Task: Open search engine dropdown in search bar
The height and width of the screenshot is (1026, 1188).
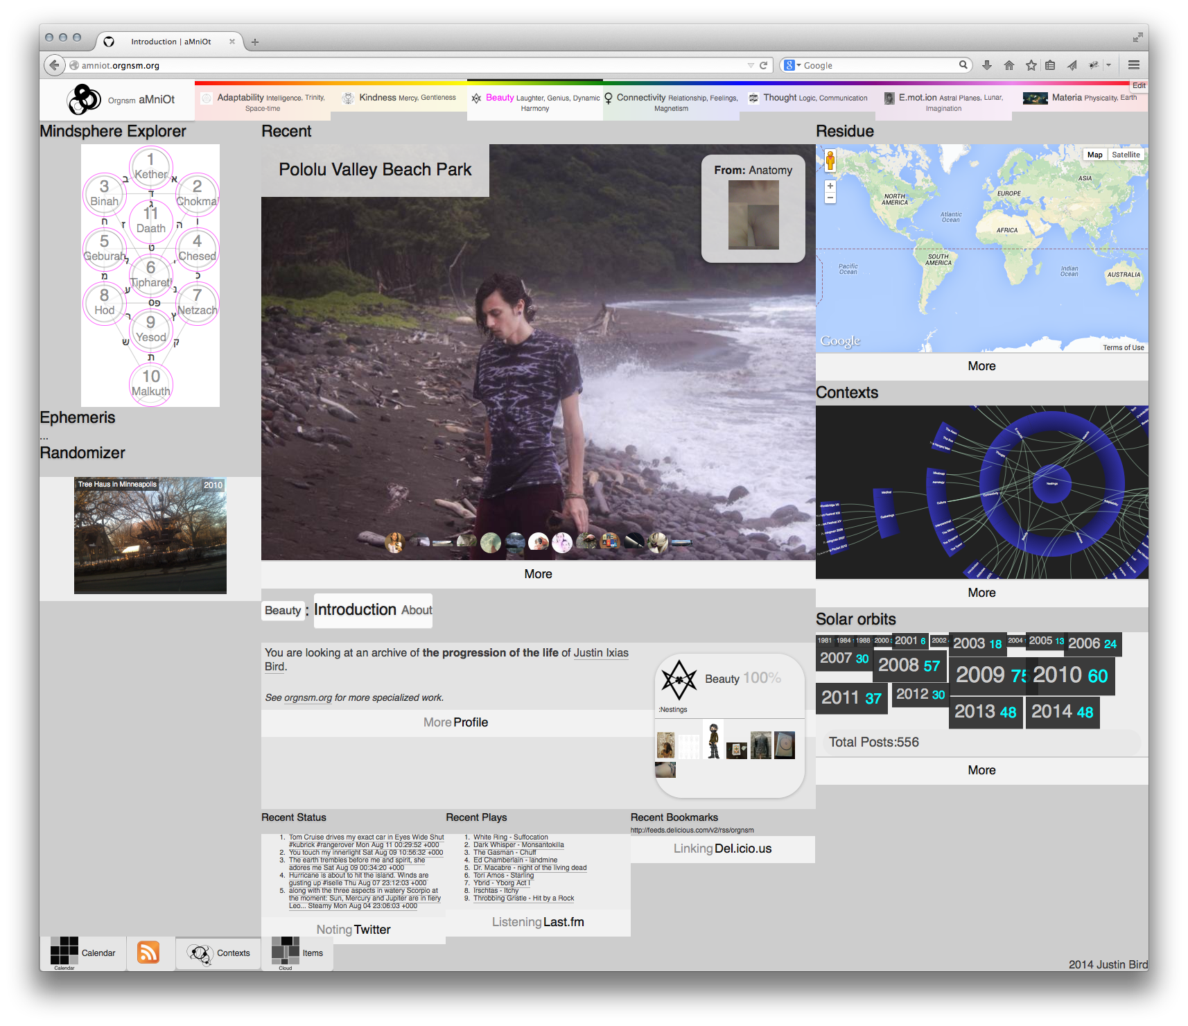Action: 792,65
